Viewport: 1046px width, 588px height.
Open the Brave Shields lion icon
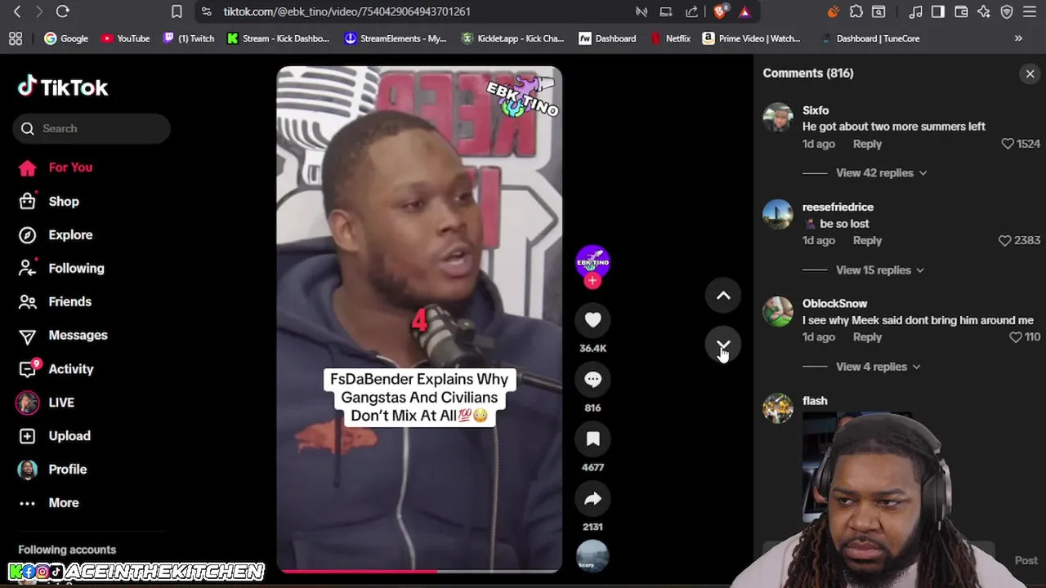click(x=720, y=11)
